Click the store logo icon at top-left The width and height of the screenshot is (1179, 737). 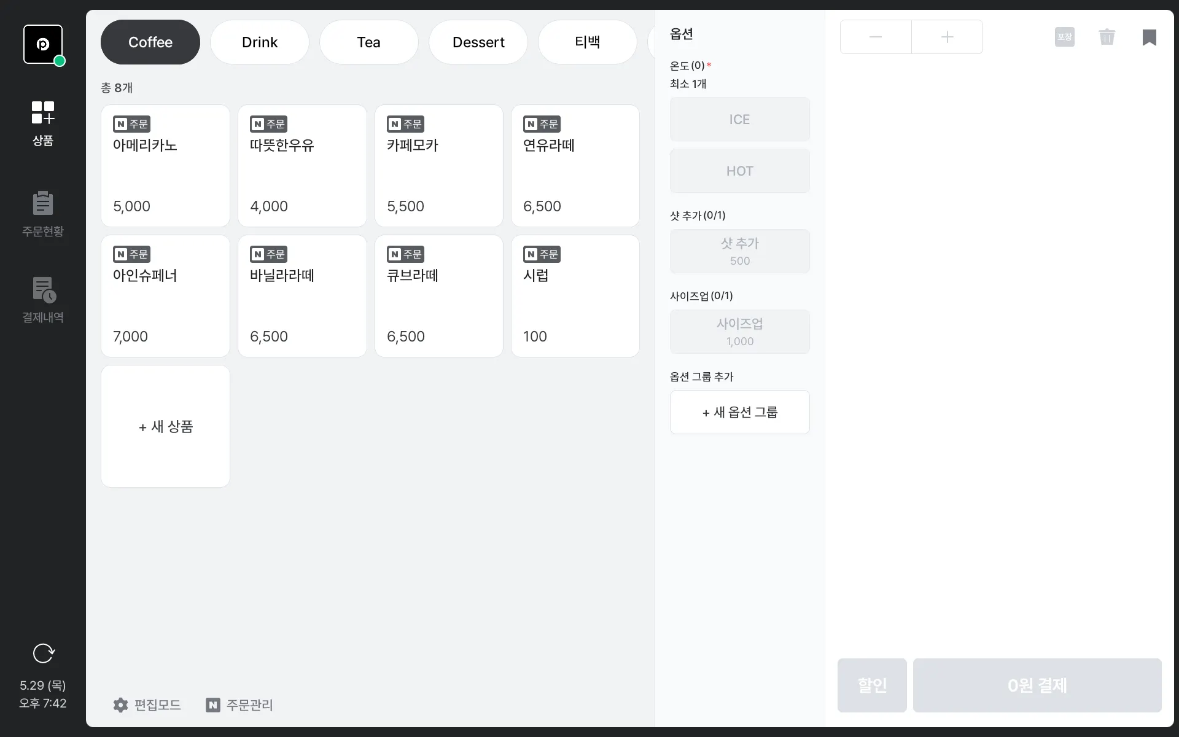pos(43,44)
